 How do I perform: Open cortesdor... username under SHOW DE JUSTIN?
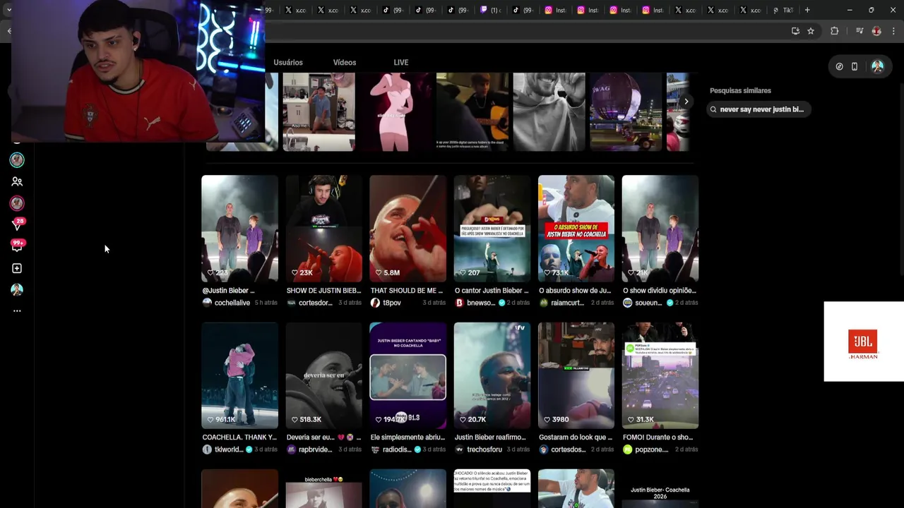315,303
